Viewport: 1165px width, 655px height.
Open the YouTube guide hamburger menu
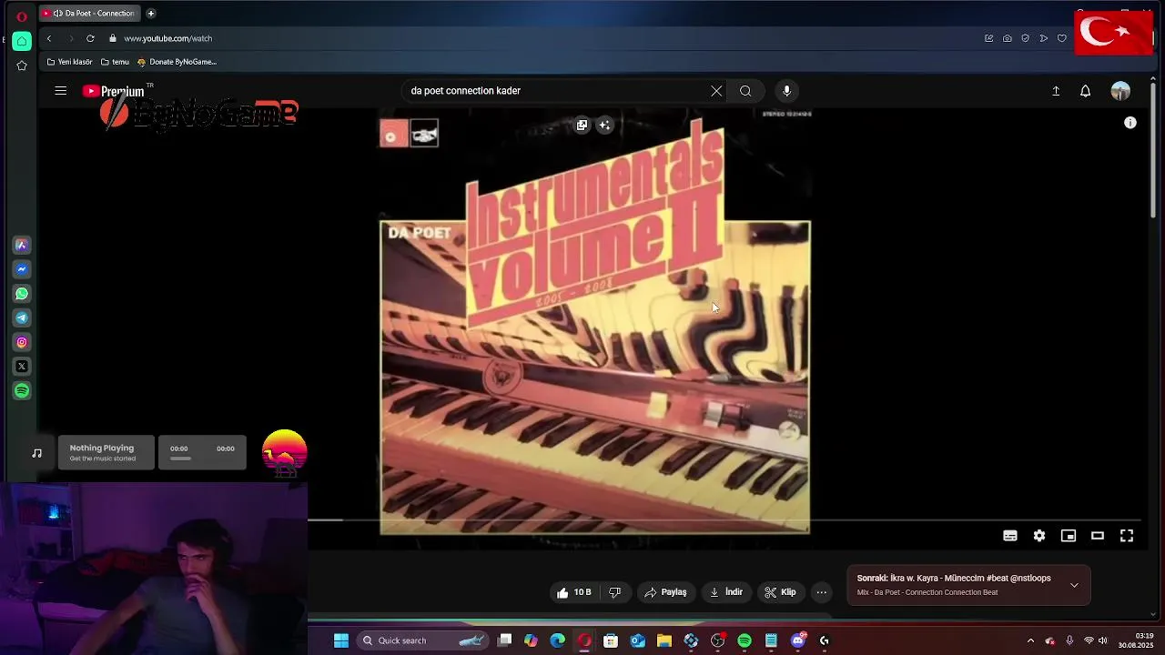point(60,91)
